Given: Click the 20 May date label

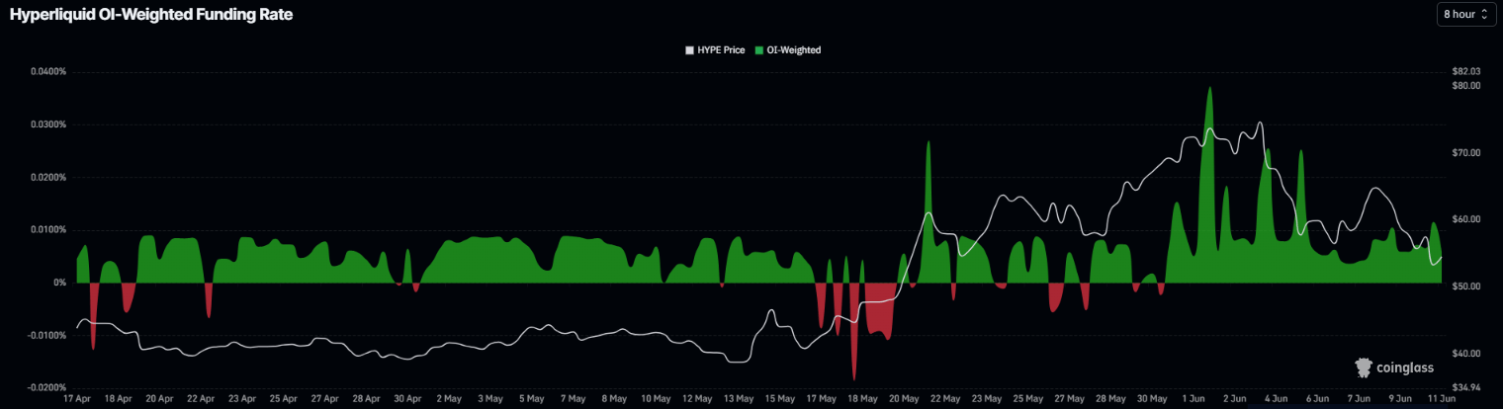Looking at the screenshot, I should point(903,398).
